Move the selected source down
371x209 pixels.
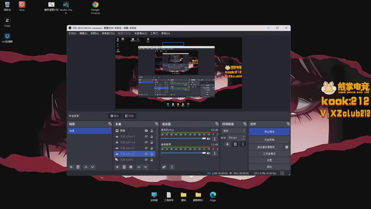(146, 167)
